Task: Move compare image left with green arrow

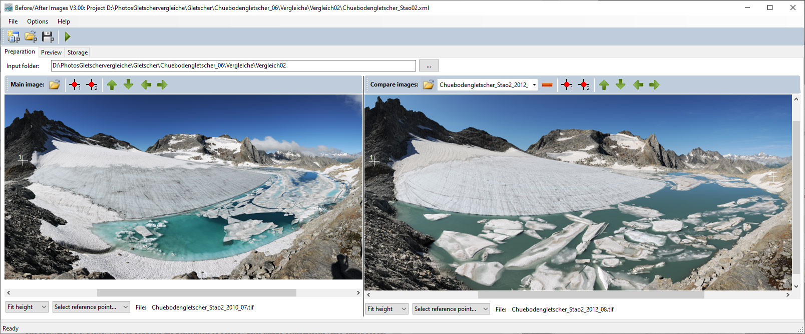Action: [x=638, y=84]
